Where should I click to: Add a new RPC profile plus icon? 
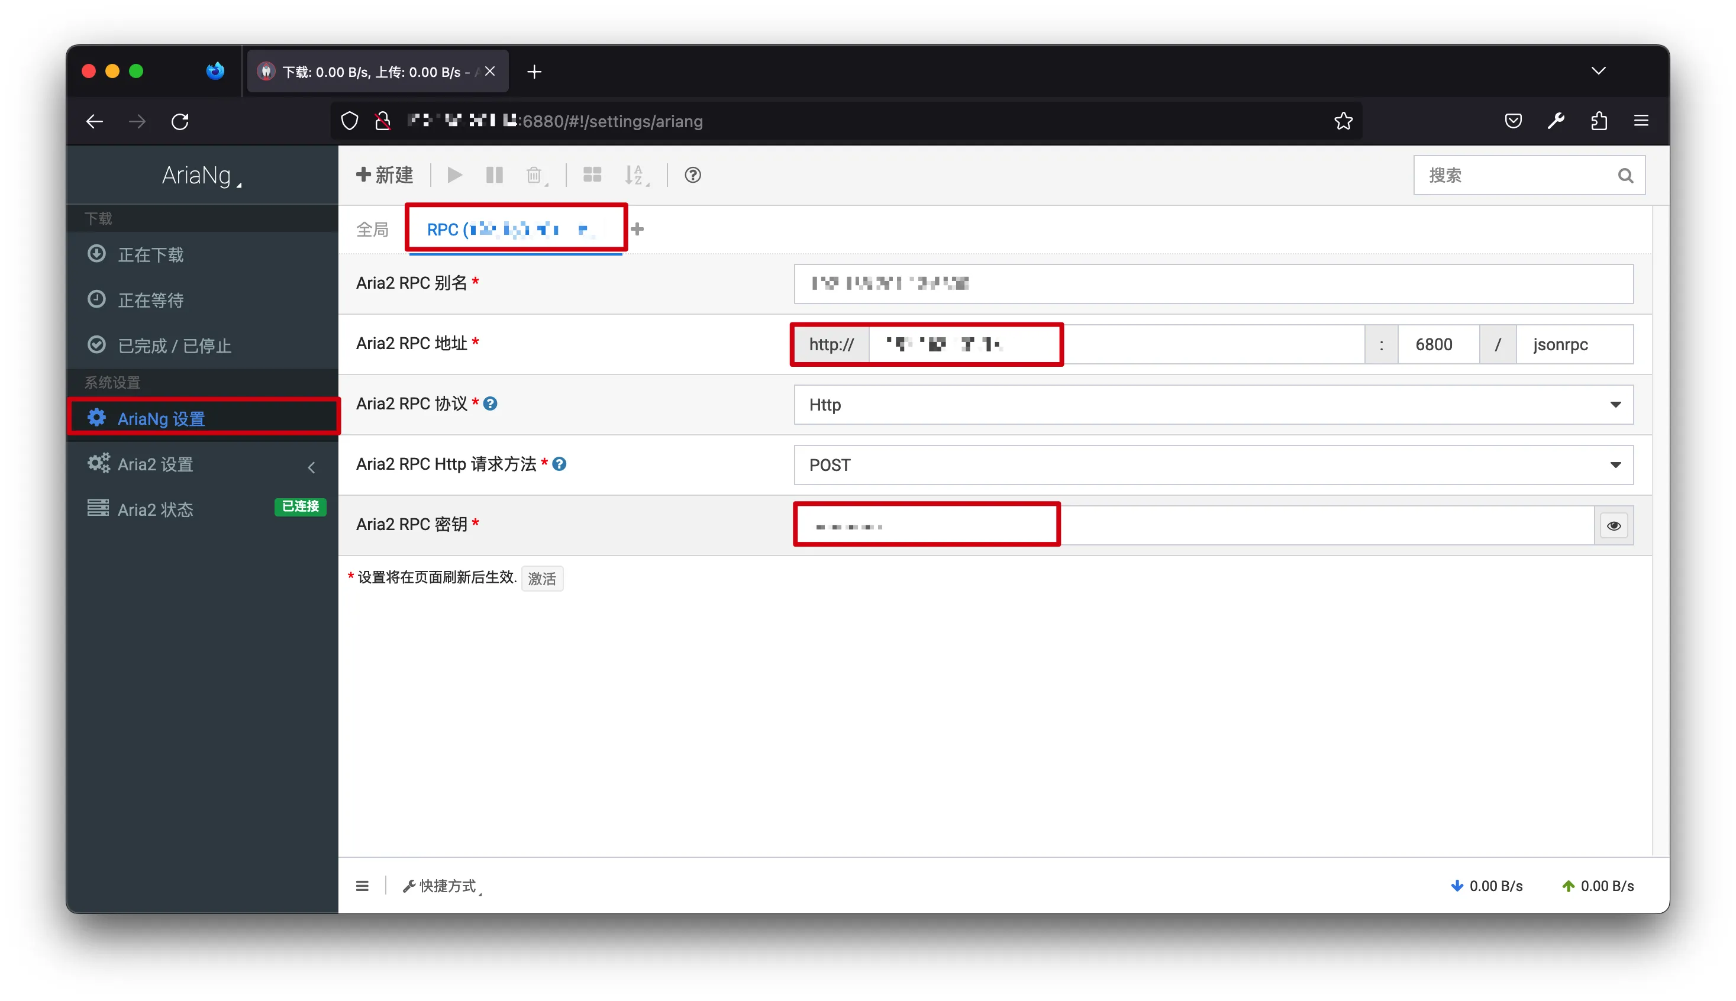(x=637, y=230)
